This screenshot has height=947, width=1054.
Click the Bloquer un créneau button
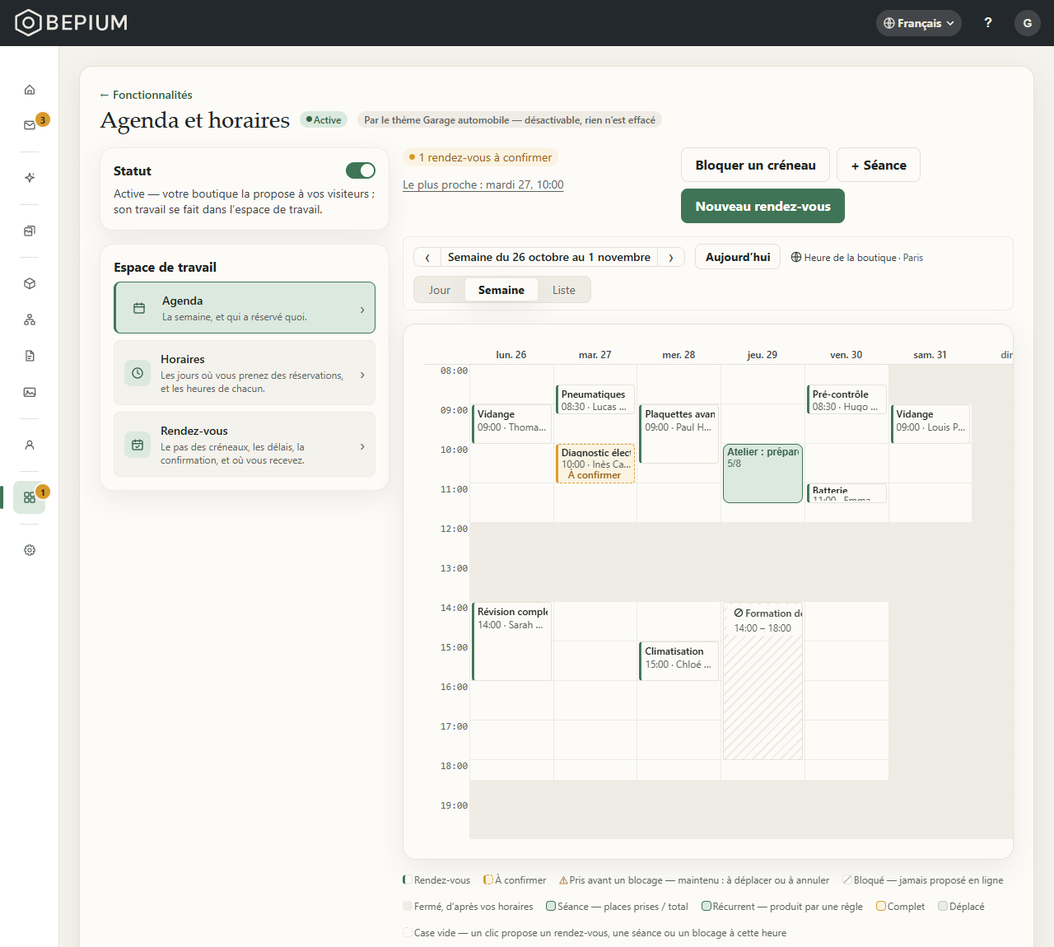pyautogui.click(x=756, y=166)
